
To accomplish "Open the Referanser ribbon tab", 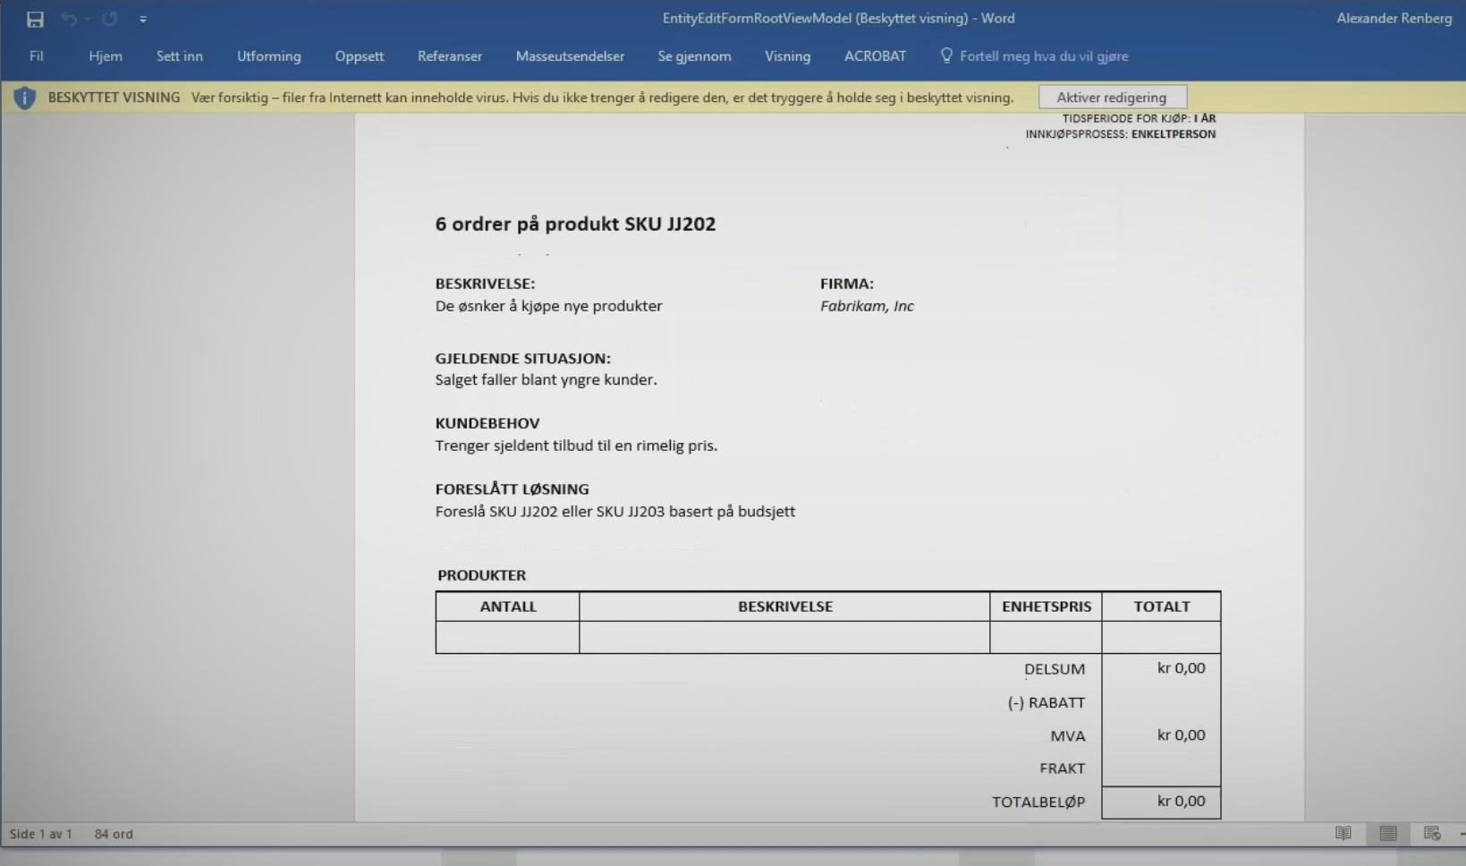I will coord(450,55).
